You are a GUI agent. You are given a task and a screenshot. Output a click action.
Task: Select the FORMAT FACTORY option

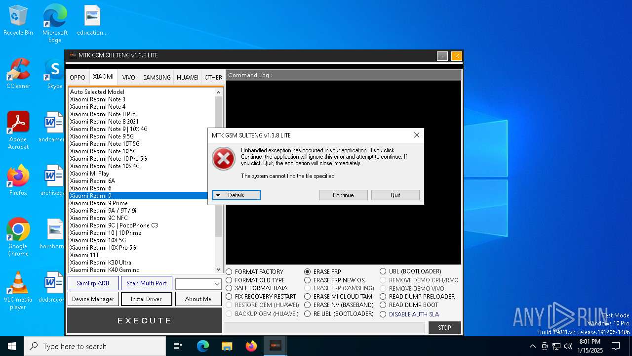click(x=255, y=272)
